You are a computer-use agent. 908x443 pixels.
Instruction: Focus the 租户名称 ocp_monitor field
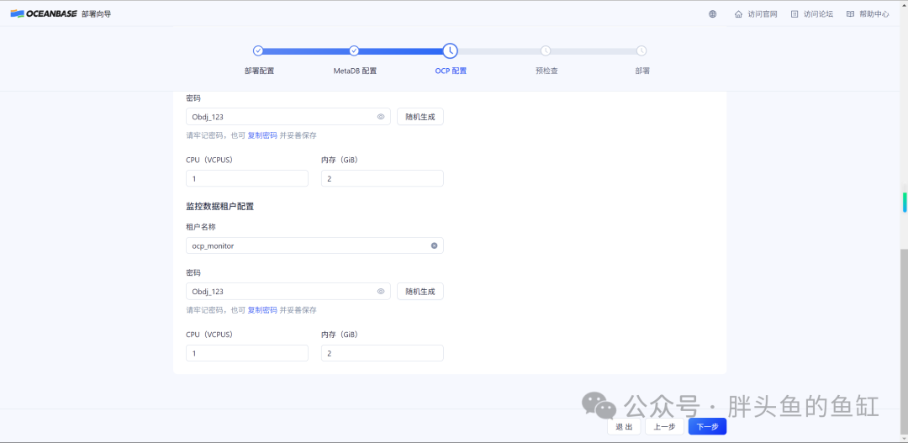click(x=314, y=245)
